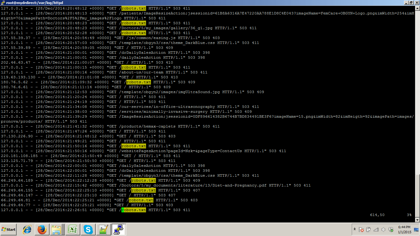The image size is (420, 236).
Task: Select the green-highlighted robots.txt at cursor
Action: (x=133, y=210)
